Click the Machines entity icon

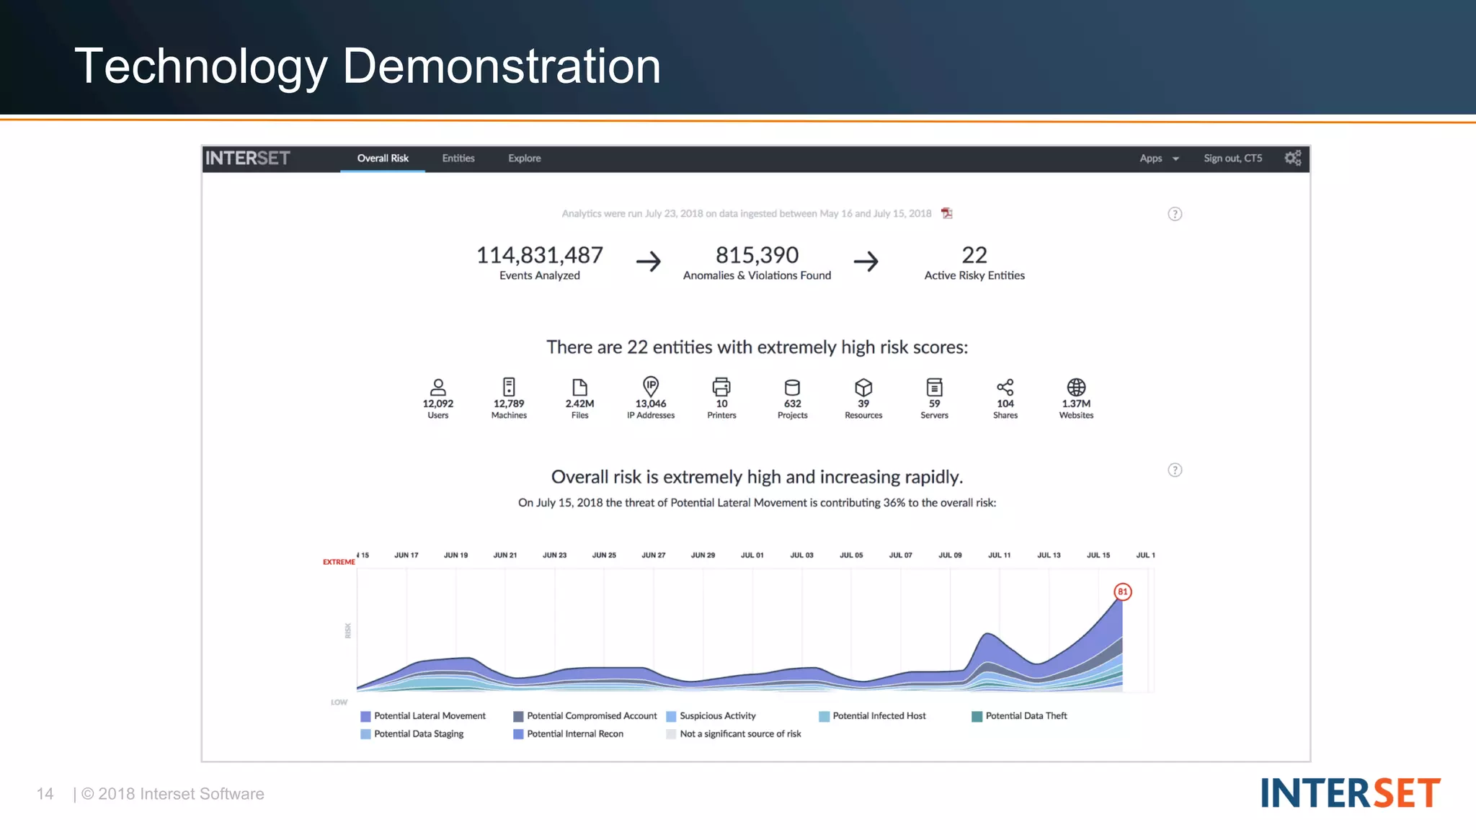[x=509, y=387]
